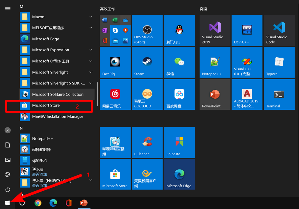The height and width of the screenshot is (209, 299).
Task: Click the 高效工作 tile group title
Action: pyautogui.click(x=107, y=9)
